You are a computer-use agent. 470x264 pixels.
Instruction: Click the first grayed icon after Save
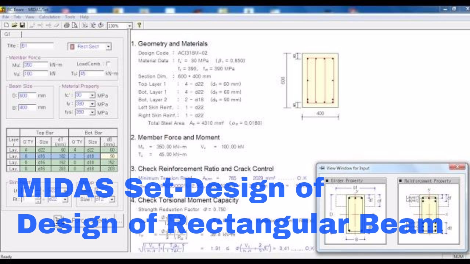[32, 25]
